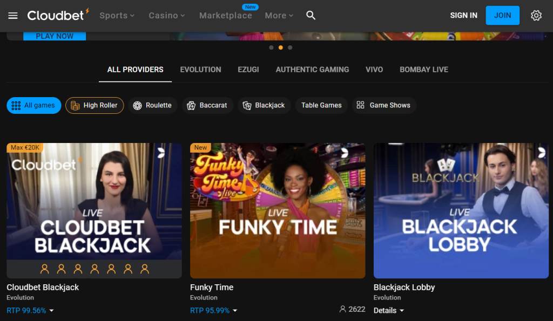Filter by Baccarat games
The image size is (553, 321).
coord(207,105)
